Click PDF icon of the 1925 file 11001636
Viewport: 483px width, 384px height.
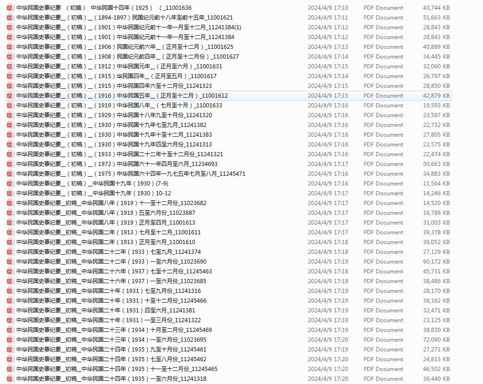(10, 8)
